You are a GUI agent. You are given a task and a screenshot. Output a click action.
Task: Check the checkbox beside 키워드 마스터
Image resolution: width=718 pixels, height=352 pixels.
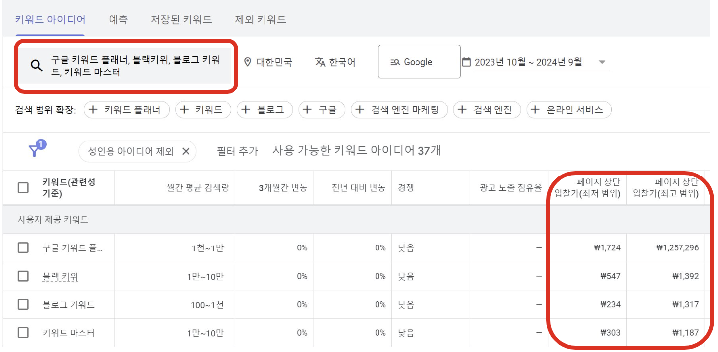(23, 333)
